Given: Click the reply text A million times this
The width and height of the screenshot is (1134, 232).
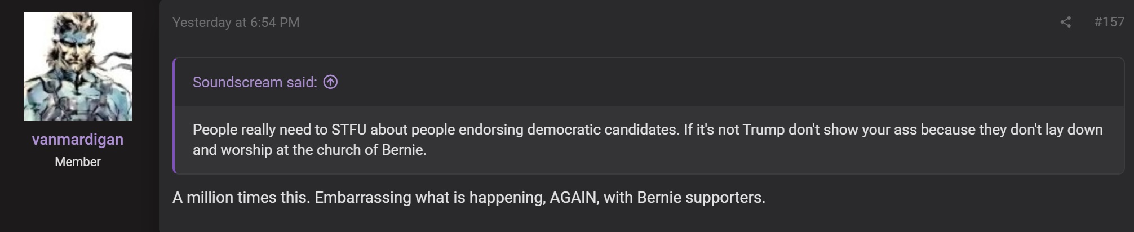Looking at the screenshot, I should coord(241,198).
